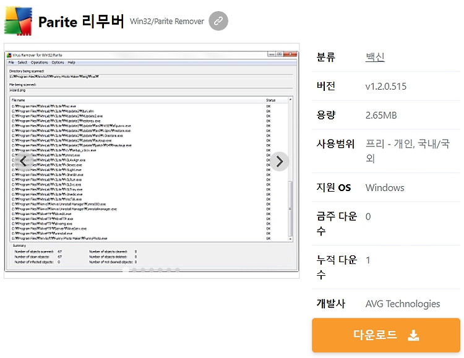Viewport: 464px width, 358px height.
Task: Show previous screenshot with left arrow
Action: point(24,161)
